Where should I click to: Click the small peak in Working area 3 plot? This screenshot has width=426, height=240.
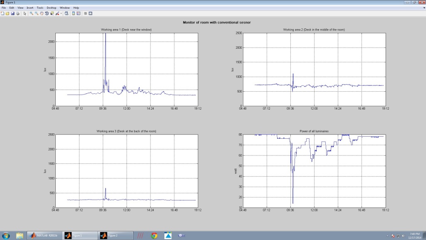(105, 193)
